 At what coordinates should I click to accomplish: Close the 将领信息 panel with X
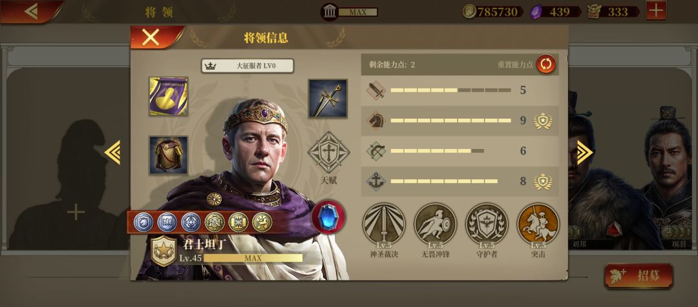click(151, 37)
